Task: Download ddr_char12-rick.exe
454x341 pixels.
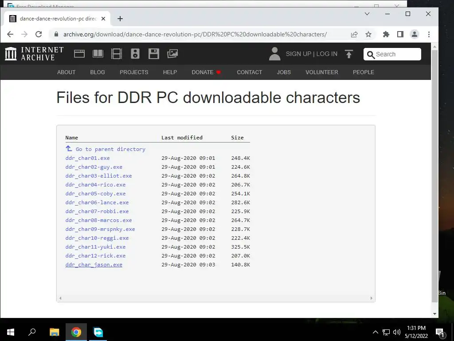Action: coord(96,256)
